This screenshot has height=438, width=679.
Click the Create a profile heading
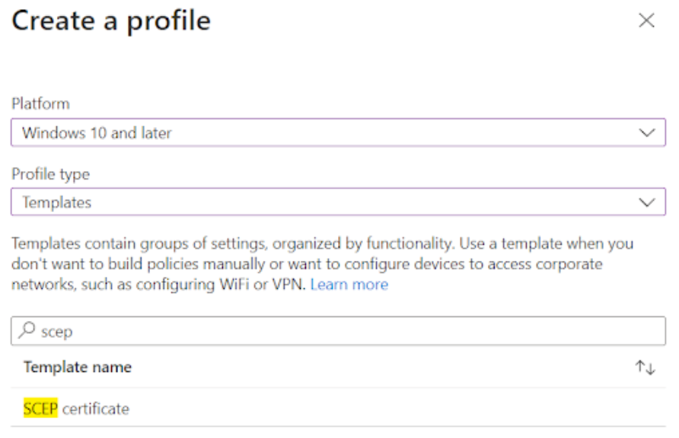pyautogui.click(x=111, y=21)
